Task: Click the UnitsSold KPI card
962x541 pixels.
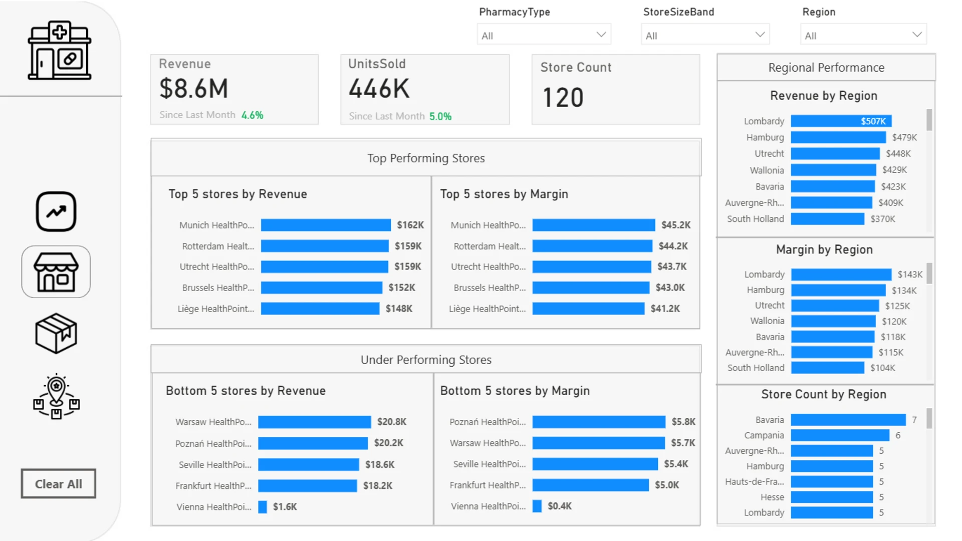Action: [x=425, y=90]
